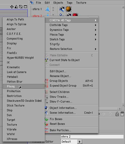The width and height of the screenshot is (125, 144).
Task: Choose the Anchor tag
Action: pos(24,29)
